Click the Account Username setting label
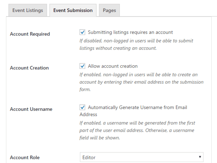 31,109
